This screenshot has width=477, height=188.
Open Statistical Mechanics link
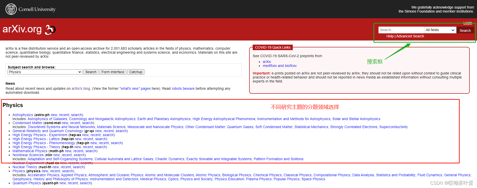[x=311, y=127]
